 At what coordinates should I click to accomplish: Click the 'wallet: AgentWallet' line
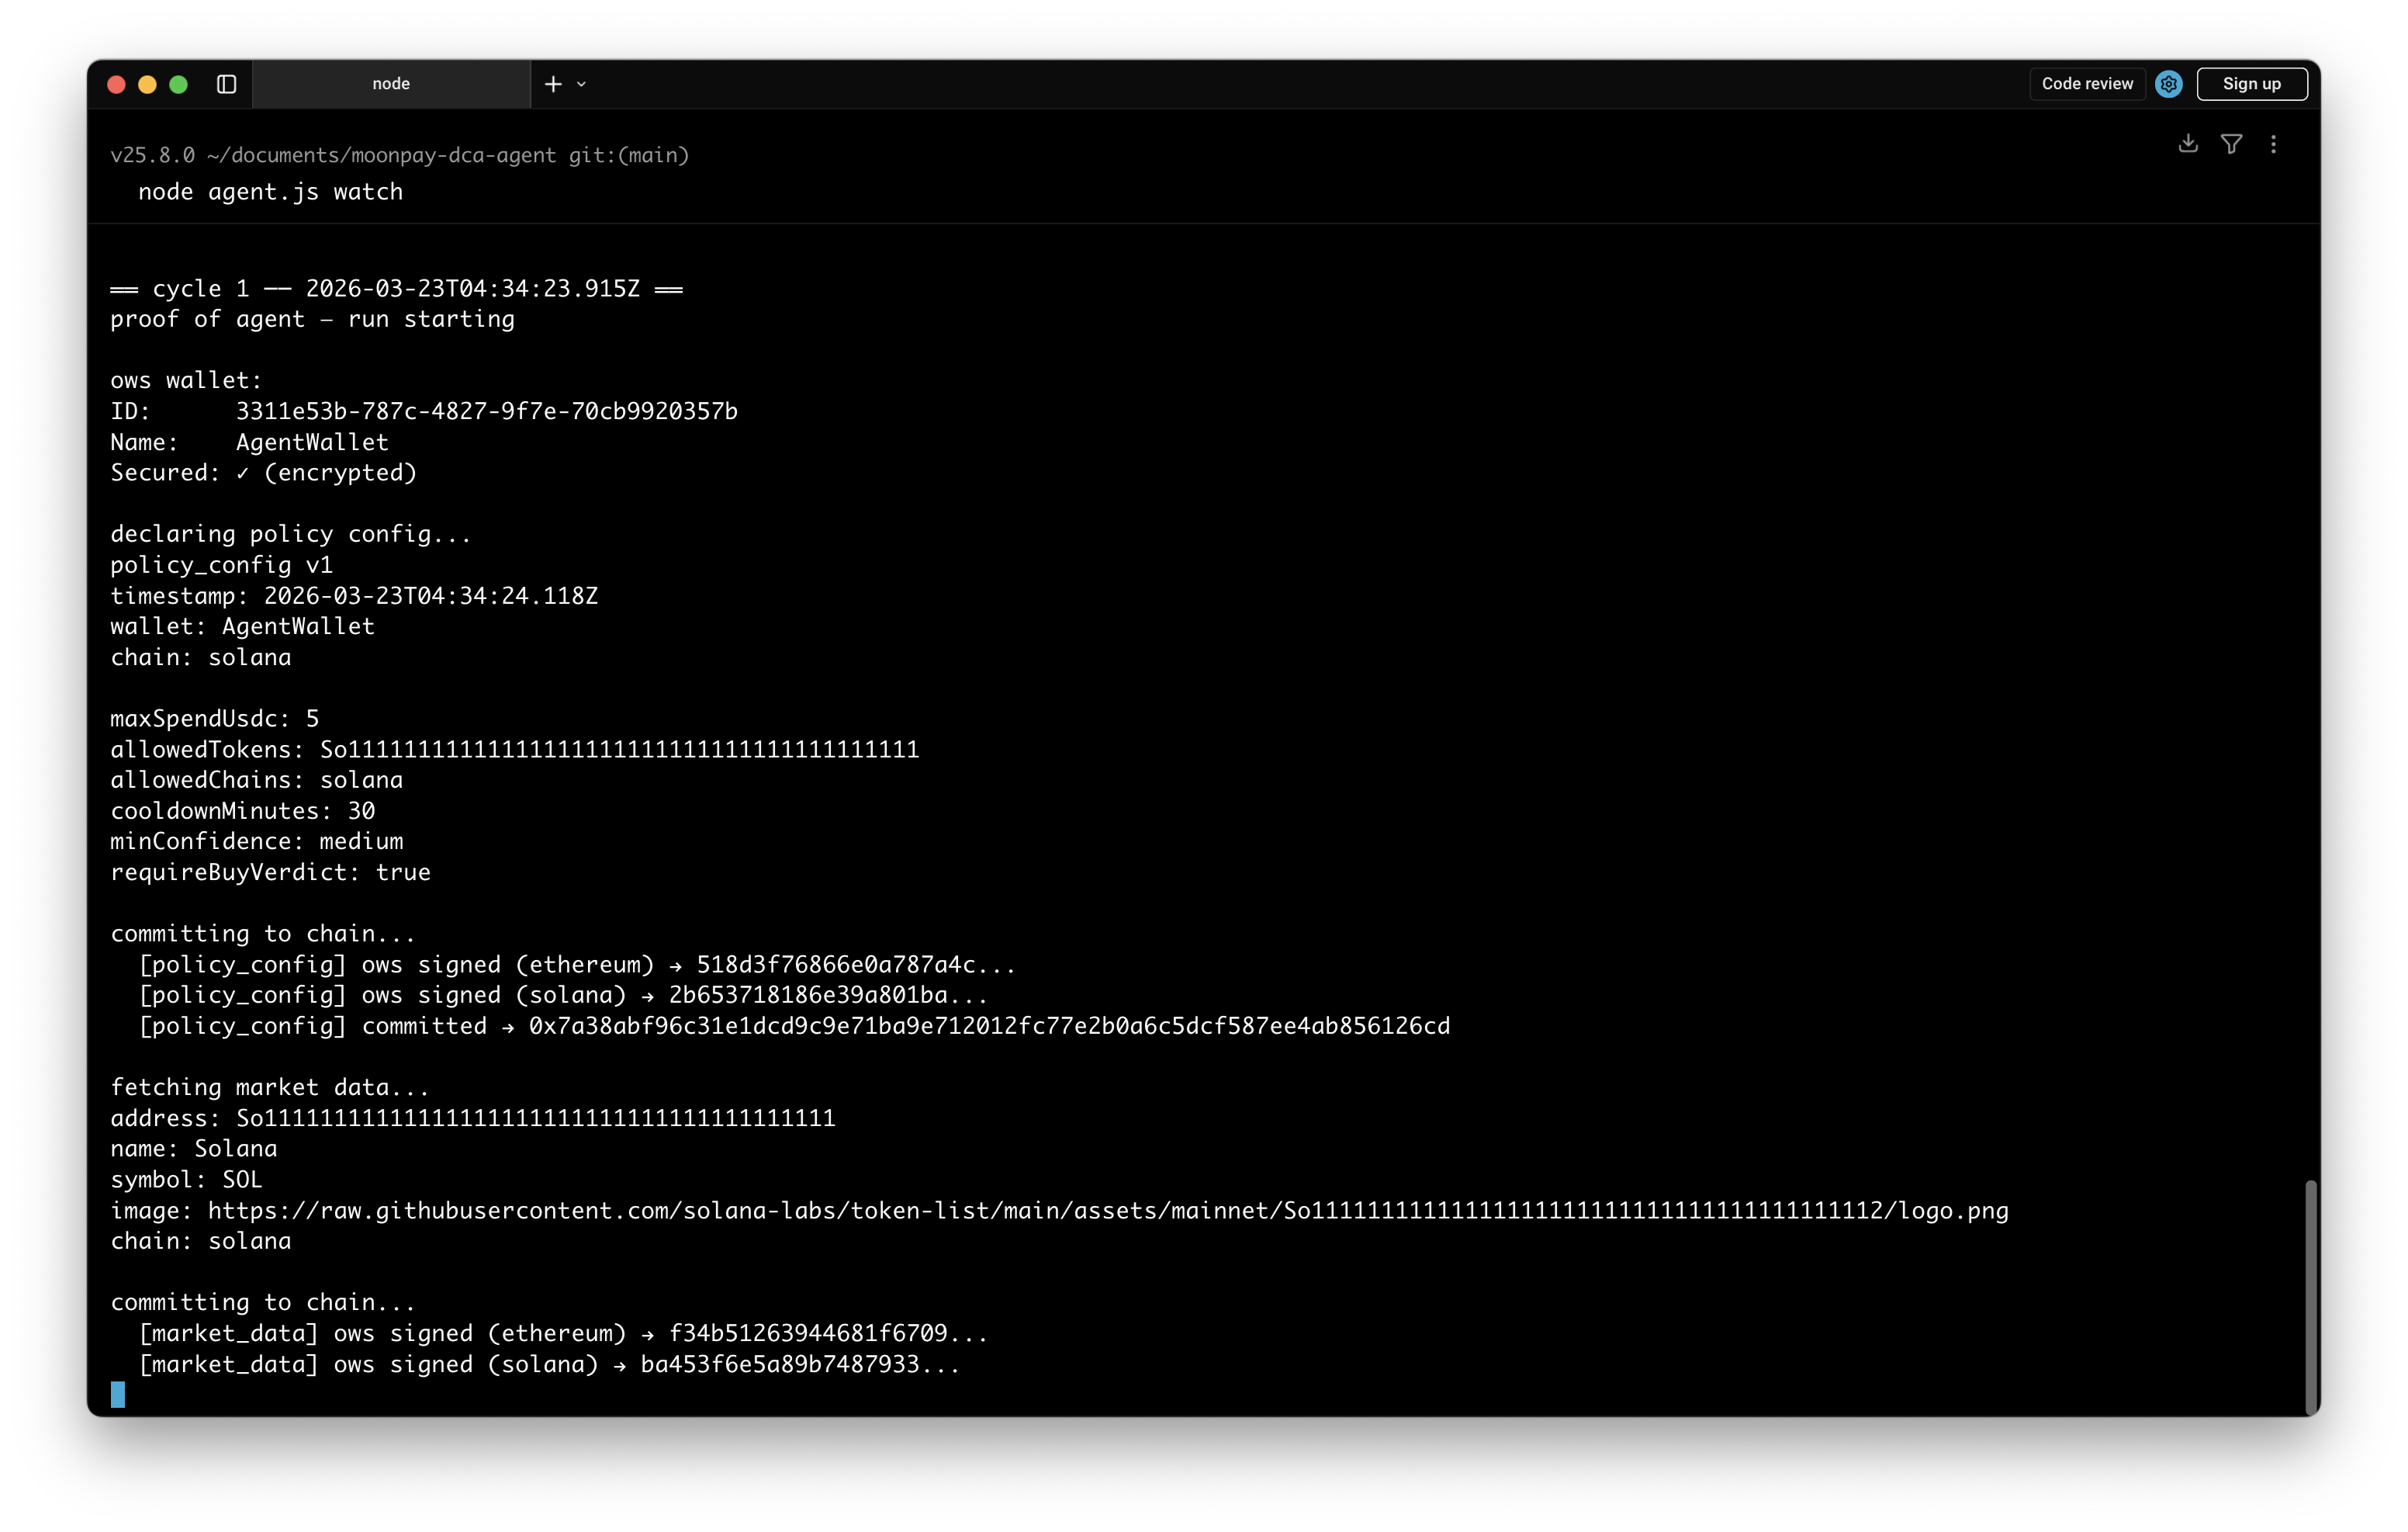pos(242,626)
